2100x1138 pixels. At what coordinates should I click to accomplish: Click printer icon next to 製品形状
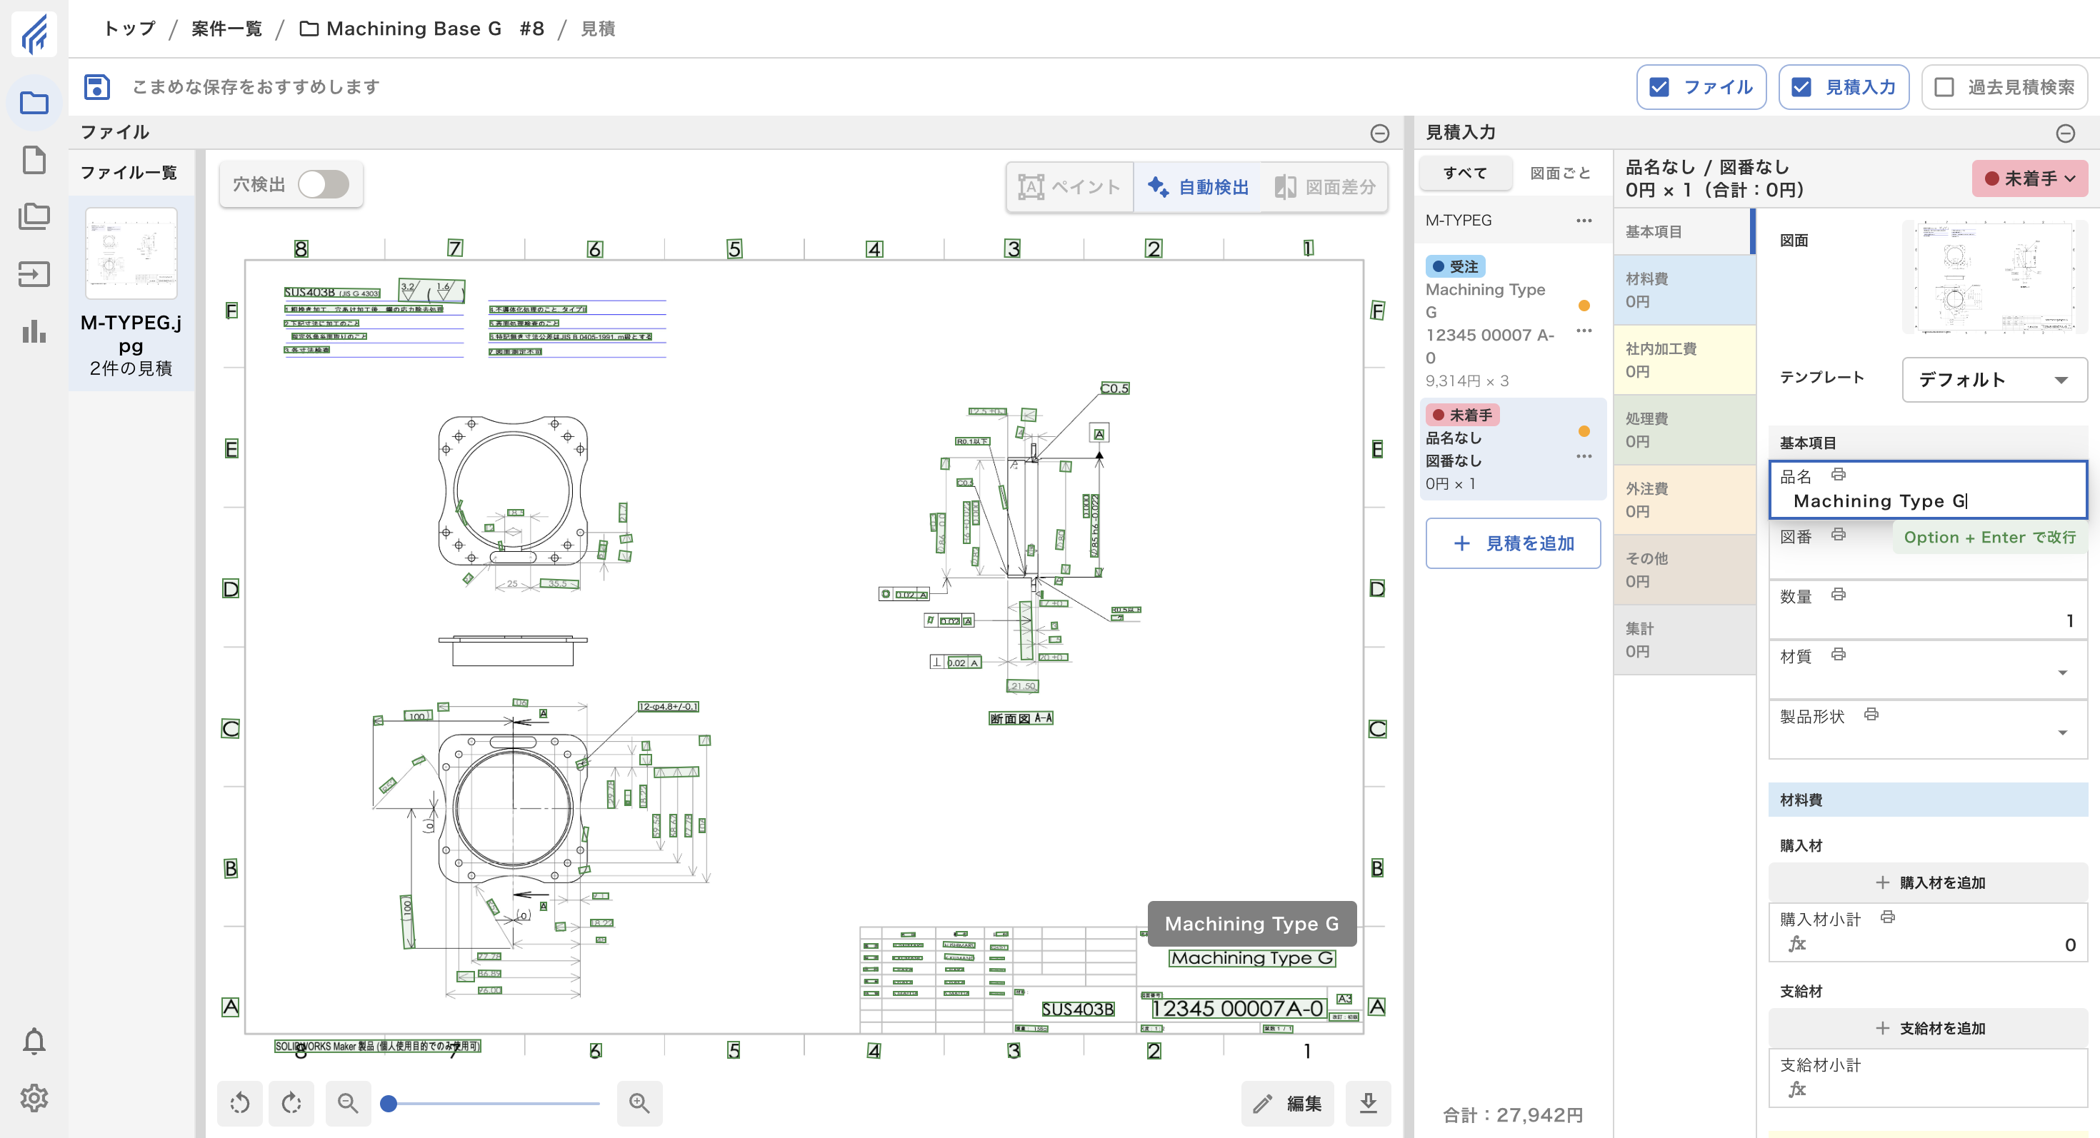(1871, 715)
